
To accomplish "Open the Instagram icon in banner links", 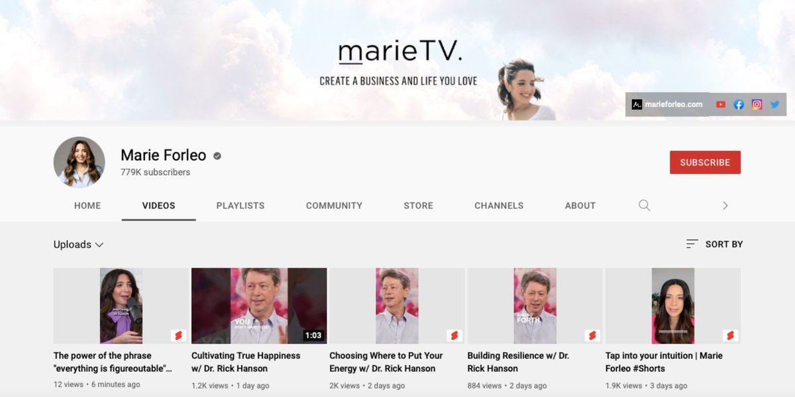I will click(x=757, y=105).
